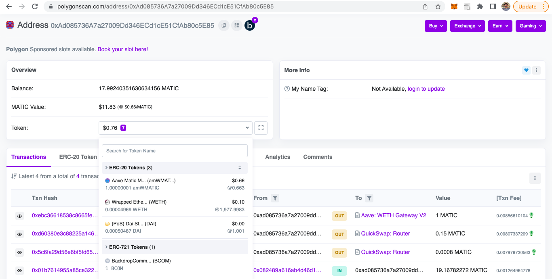Go back to previous page
The height and width of the screenshot is (279, 552).
tap(8, 6)
